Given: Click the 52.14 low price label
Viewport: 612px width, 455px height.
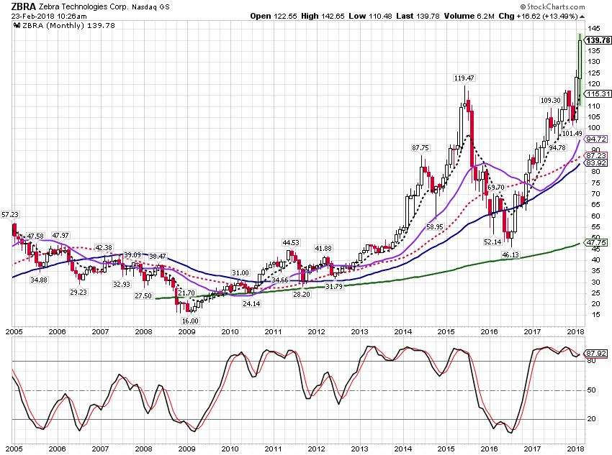Looking at the screenshot, I should click(x=492, y=242).
